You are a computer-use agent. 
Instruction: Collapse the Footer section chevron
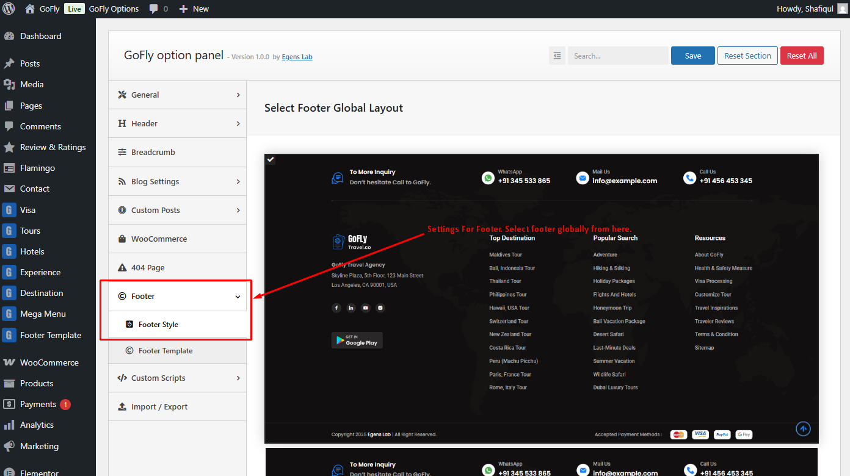point(238,297)
